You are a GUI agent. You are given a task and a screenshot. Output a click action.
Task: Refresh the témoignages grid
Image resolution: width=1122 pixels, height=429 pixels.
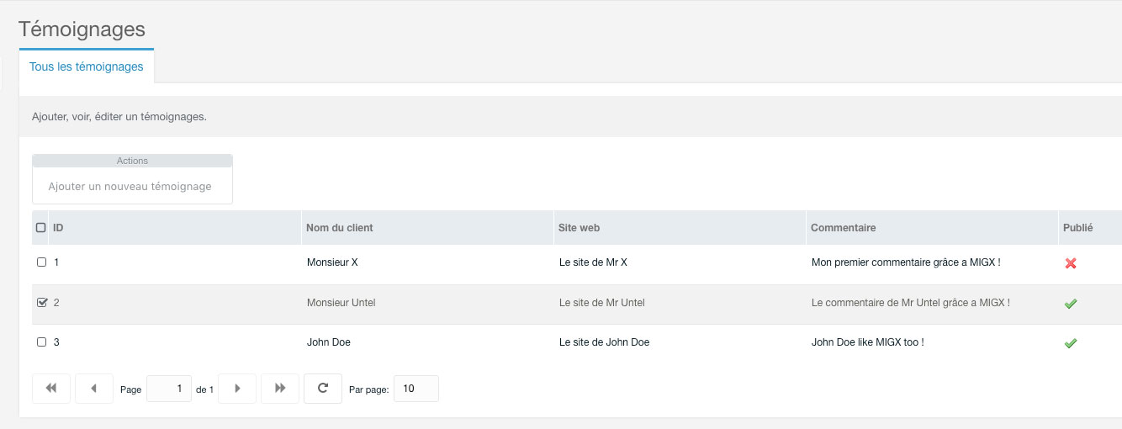pyautogui.click(x=323, y=389)
